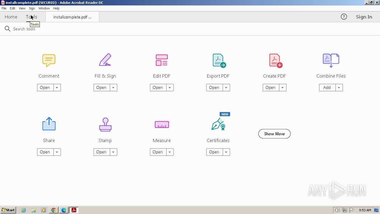This screenshot has width=380, height=214.
Task: Click the system clock showing 9:53 AM
Action: click(x=365, y=210)
